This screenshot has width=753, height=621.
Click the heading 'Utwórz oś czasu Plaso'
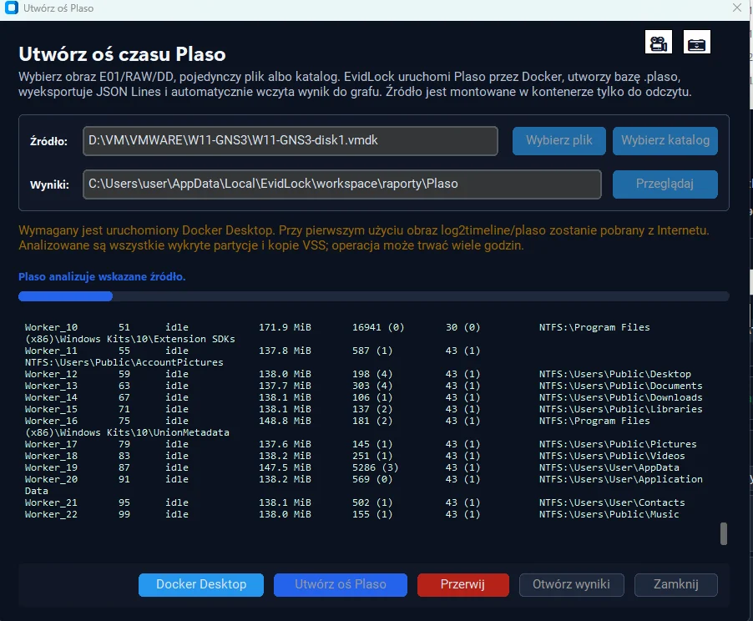pos(122,54)
